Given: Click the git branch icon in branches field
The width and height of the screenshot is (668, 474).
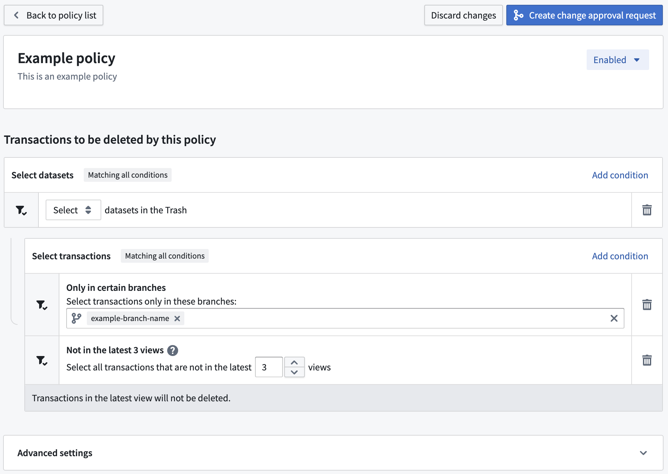Looking at the screenshot, I should 76,318.
